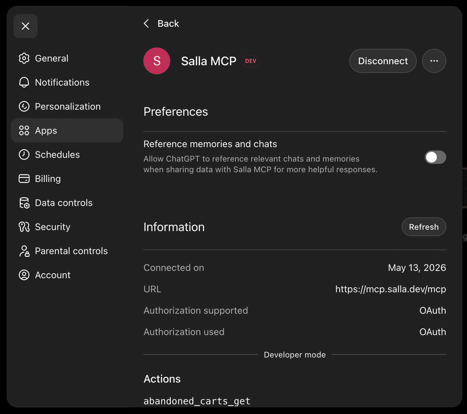Switch to Billing settings
This screenshot has width=467, height=414.
tap(67, 179)
